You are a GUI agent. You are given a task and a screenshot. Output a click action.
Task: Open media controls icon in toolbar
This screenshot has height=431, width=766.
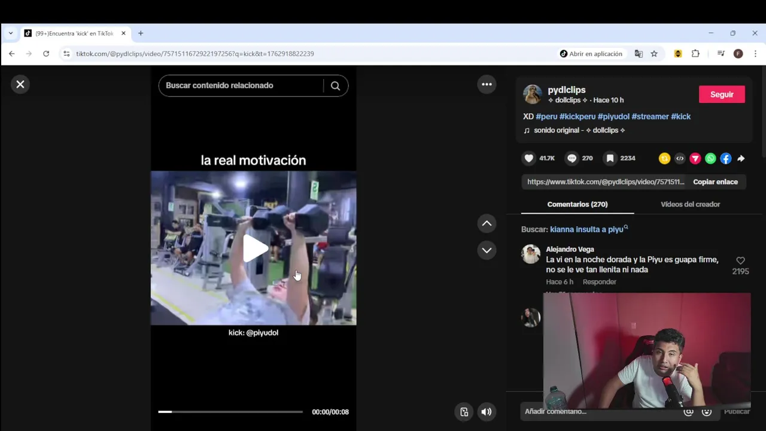point(721,54)
